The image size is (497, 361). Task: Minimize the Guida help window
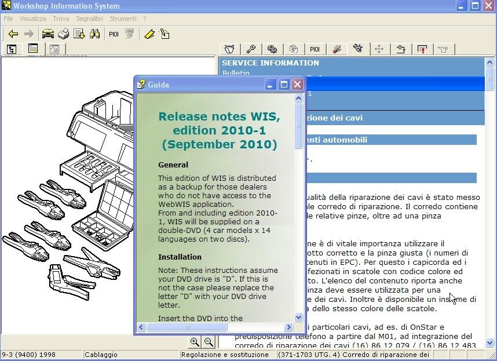pyautogui.click(x=271, y=85)
